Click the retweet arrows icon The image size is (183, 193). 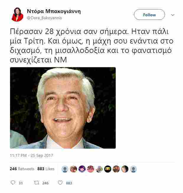pos(37,183)
